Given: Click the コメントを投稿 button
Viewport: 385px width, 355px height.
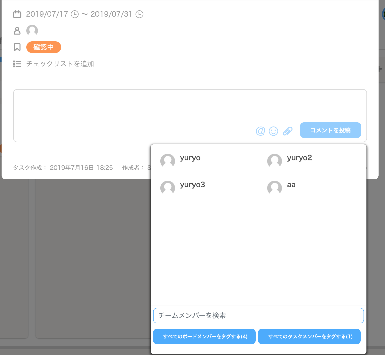Looking at the screenshot, I should (330, 130).
